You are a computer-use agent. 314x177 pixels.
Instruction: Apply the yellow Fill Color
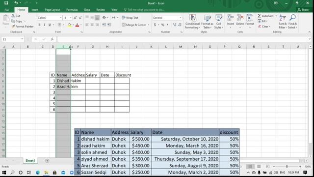point(70,25)
